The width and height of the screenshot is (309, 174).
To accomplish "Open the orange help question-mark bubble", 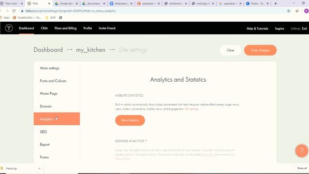I will 301,151.
